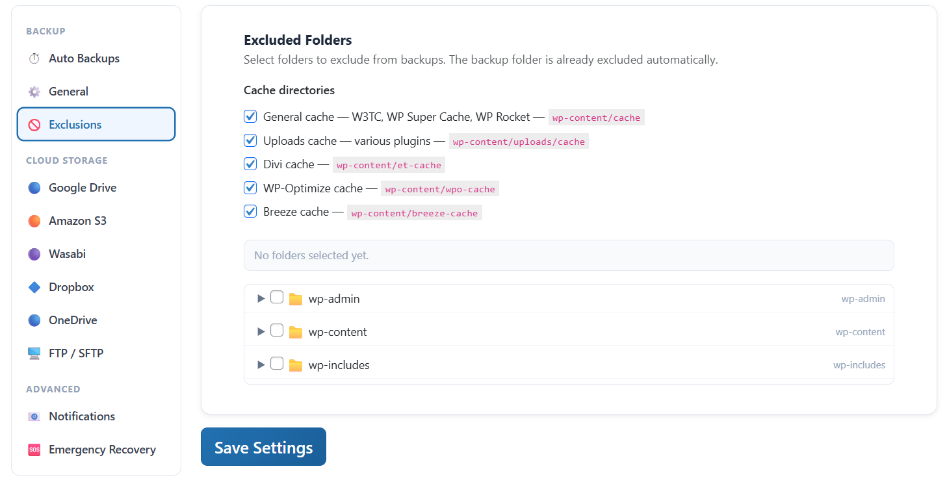947x484 pixels.
Task: Click the wp-admin folder icon
Action: [296, 299]
